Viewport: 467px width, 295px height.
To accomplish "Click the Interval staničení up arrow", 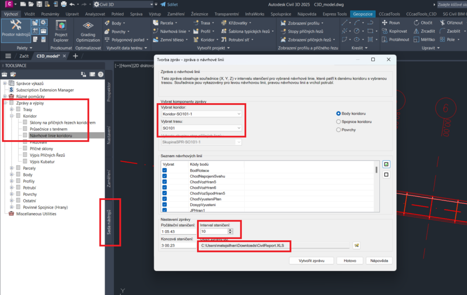I will click(x=230, y=230).
